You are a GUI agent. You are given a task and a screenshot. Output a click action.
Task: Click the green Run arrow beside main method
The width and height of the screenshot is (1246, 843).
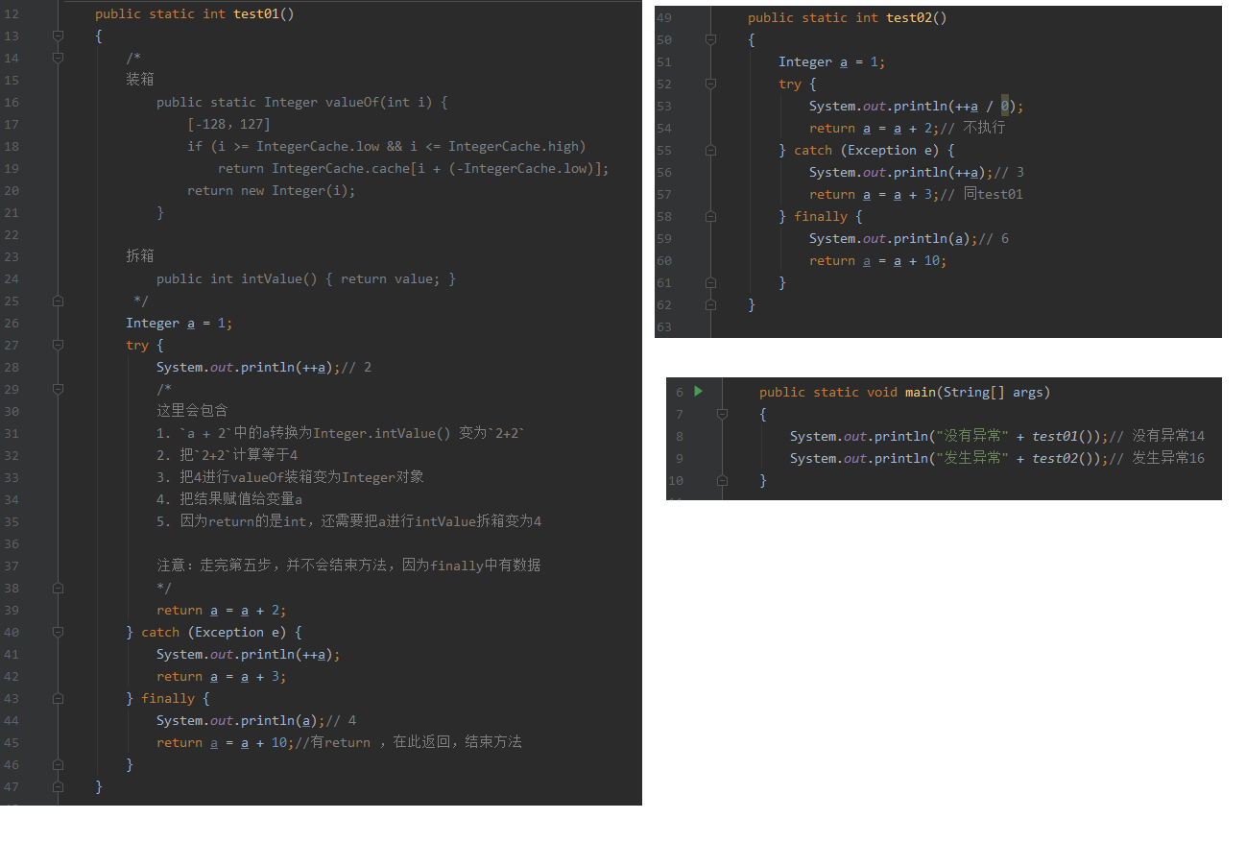pyautogui.click(x=699, y=392)
